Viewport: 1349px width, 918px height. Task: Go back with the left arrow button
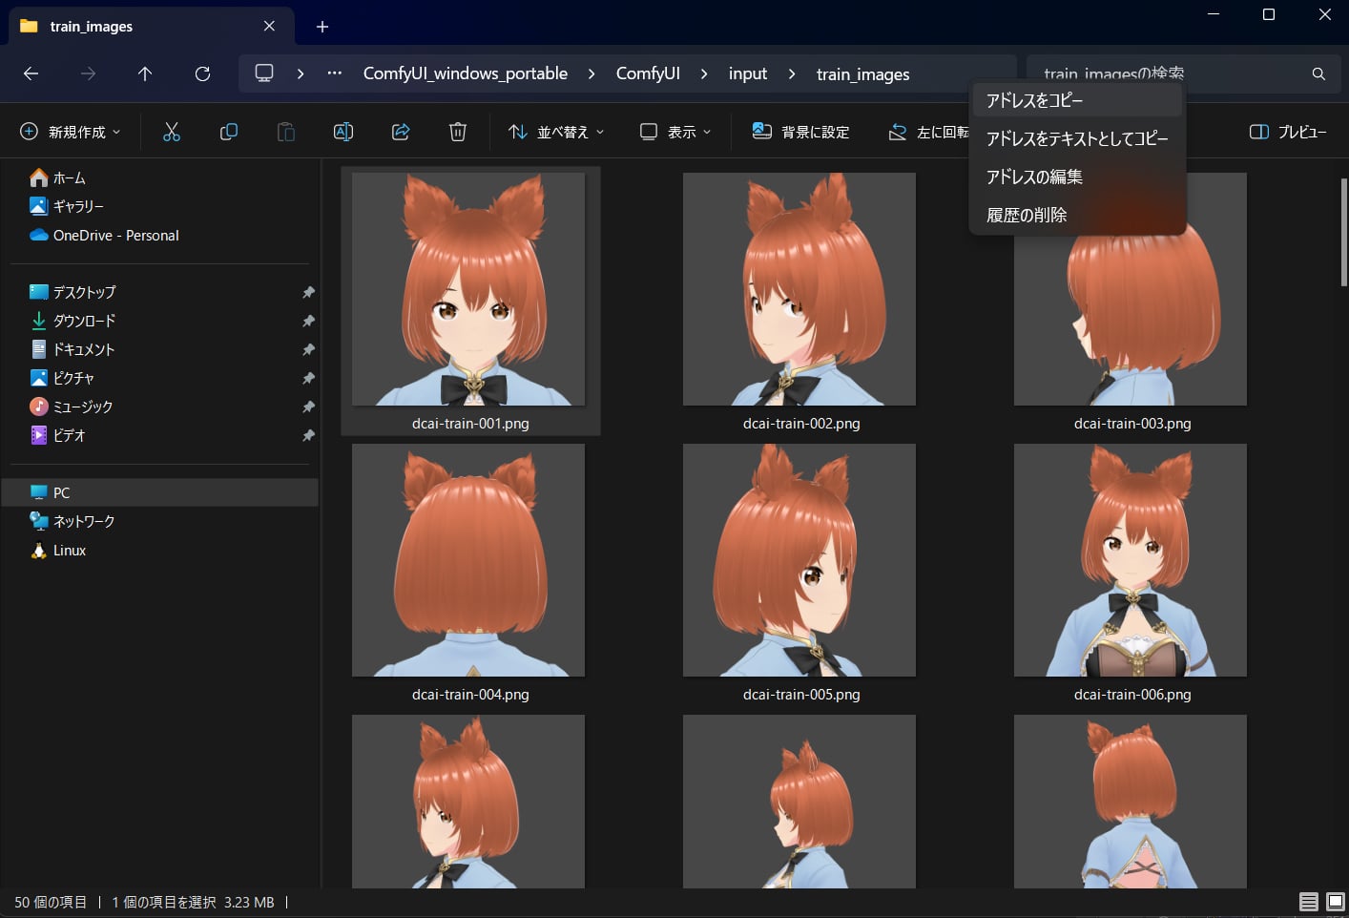pyautogui.click(x=31, y=73)
